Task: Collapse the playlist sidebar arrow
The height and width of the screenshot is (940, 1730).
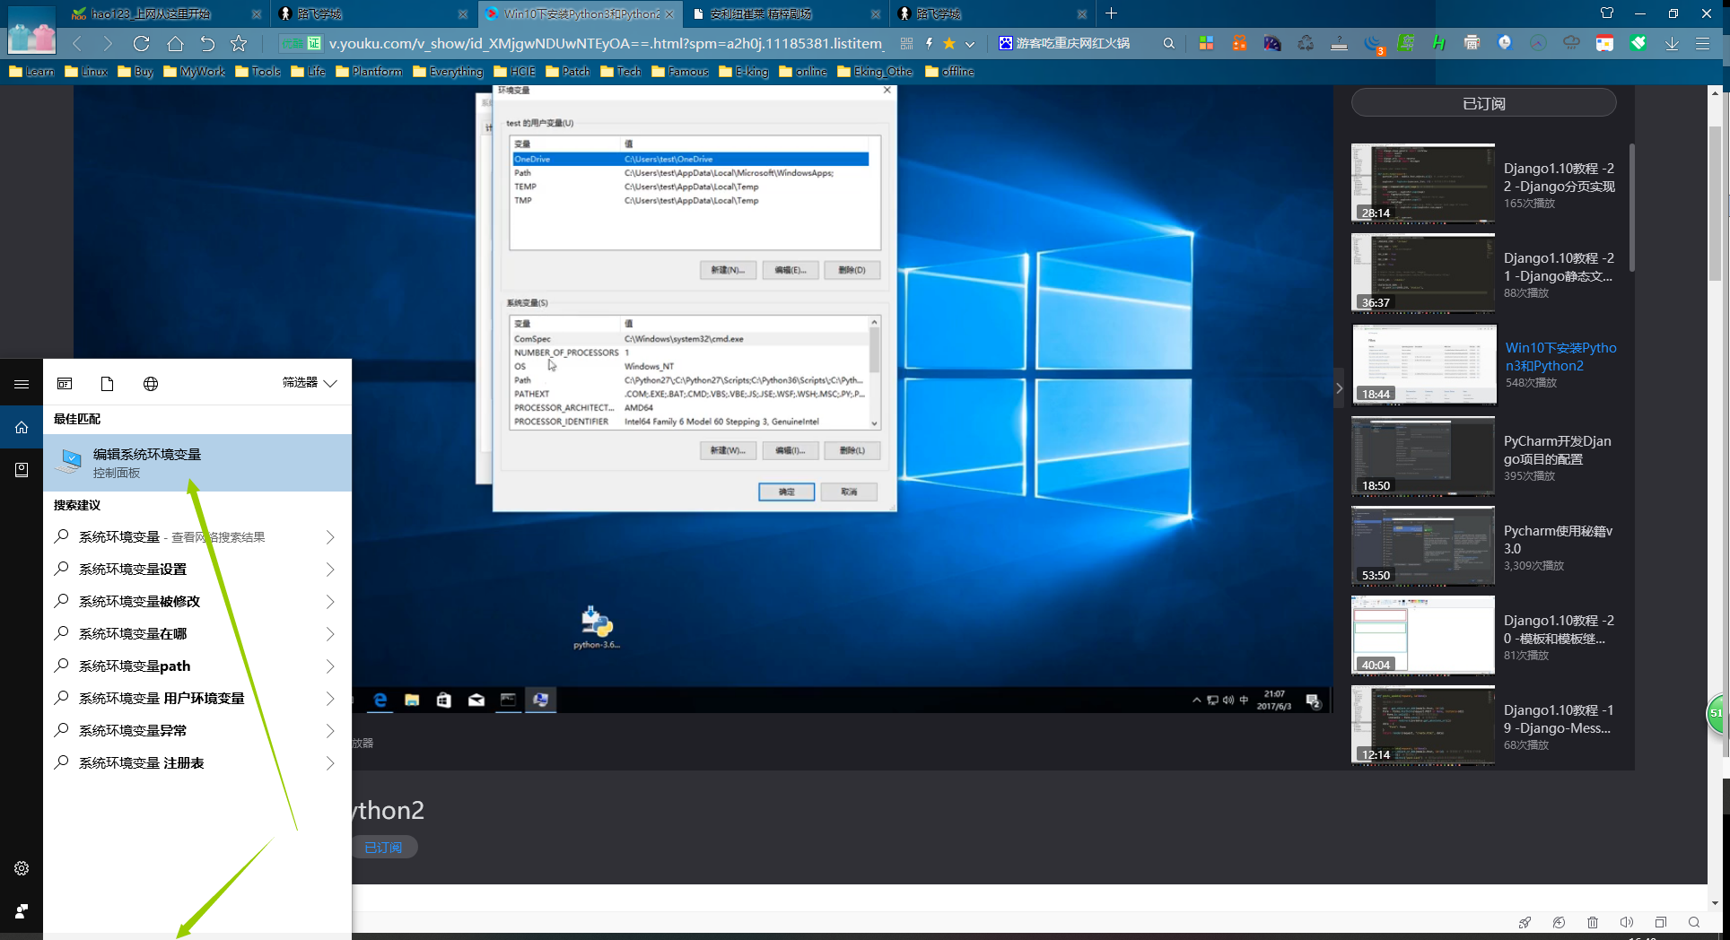Action: (1339, 388)
